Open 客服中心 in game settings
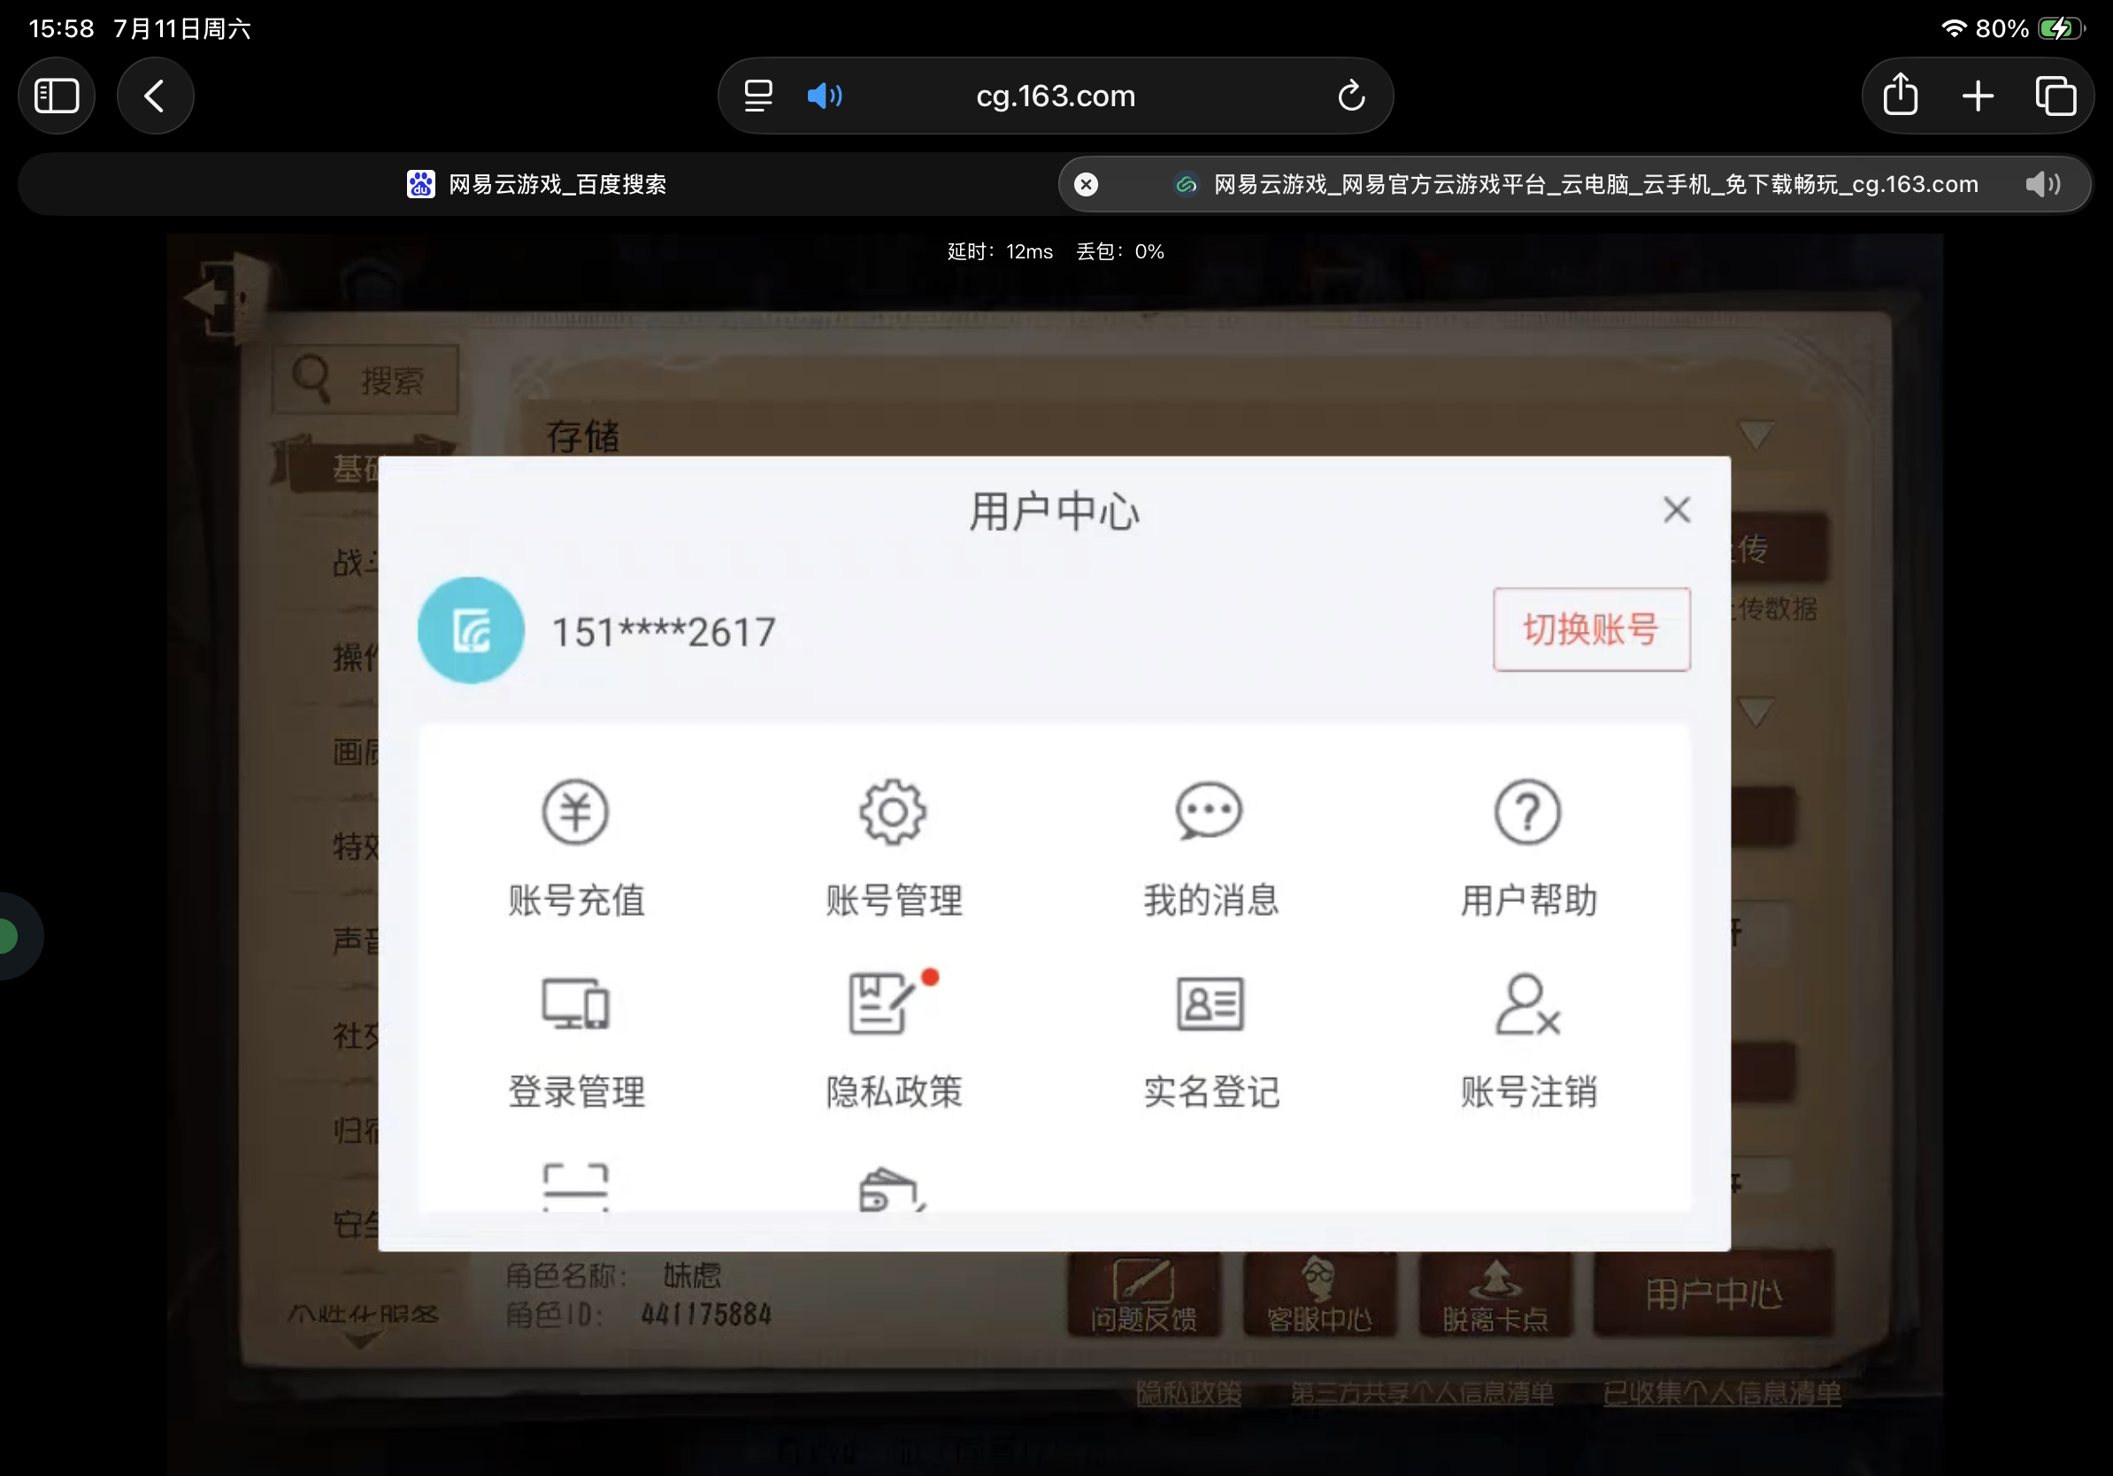The width and height of the screenshot is (2113, 1476). point(1319,1295)
